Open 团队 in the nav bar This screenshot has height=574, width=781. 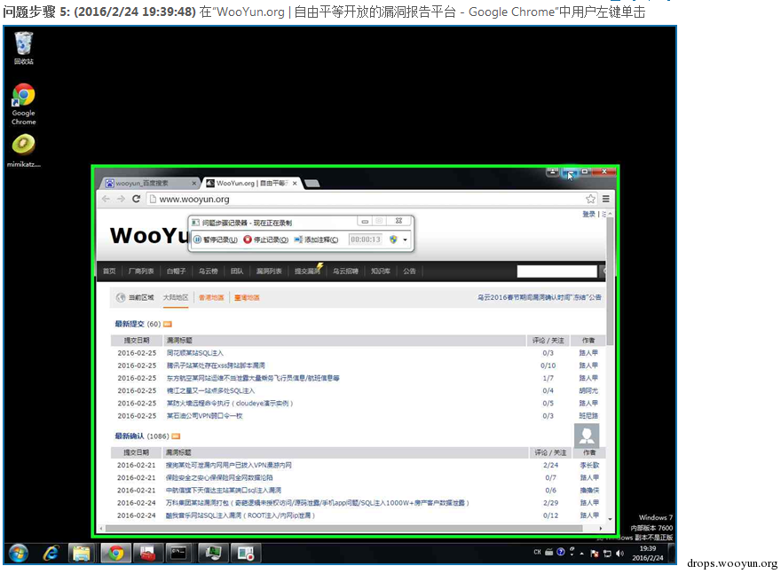[x=237, y=271]
